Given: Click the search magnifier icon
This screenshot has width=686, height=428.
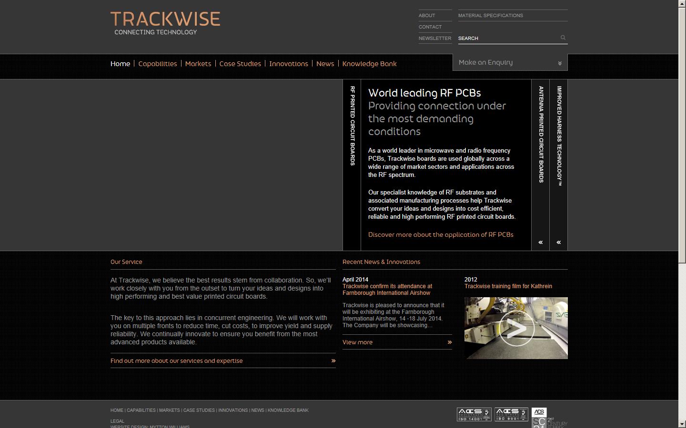Looking at the screenshot, I should [563, 38].
